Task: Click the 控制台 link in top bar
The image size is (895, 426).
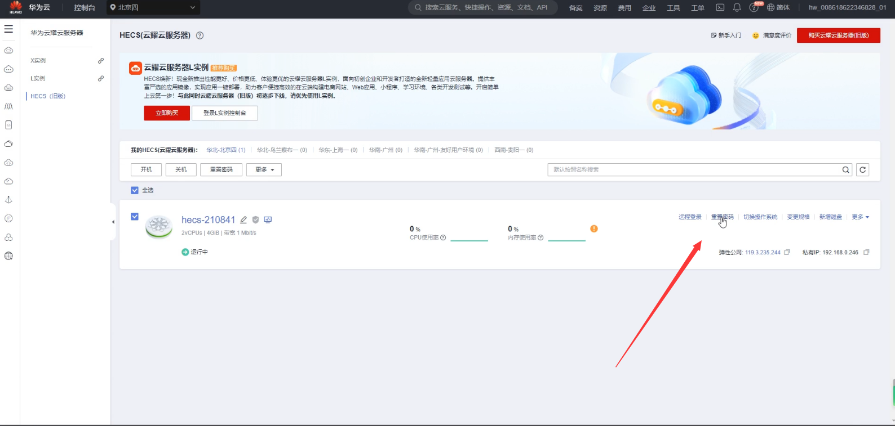Action: [85, 8]
